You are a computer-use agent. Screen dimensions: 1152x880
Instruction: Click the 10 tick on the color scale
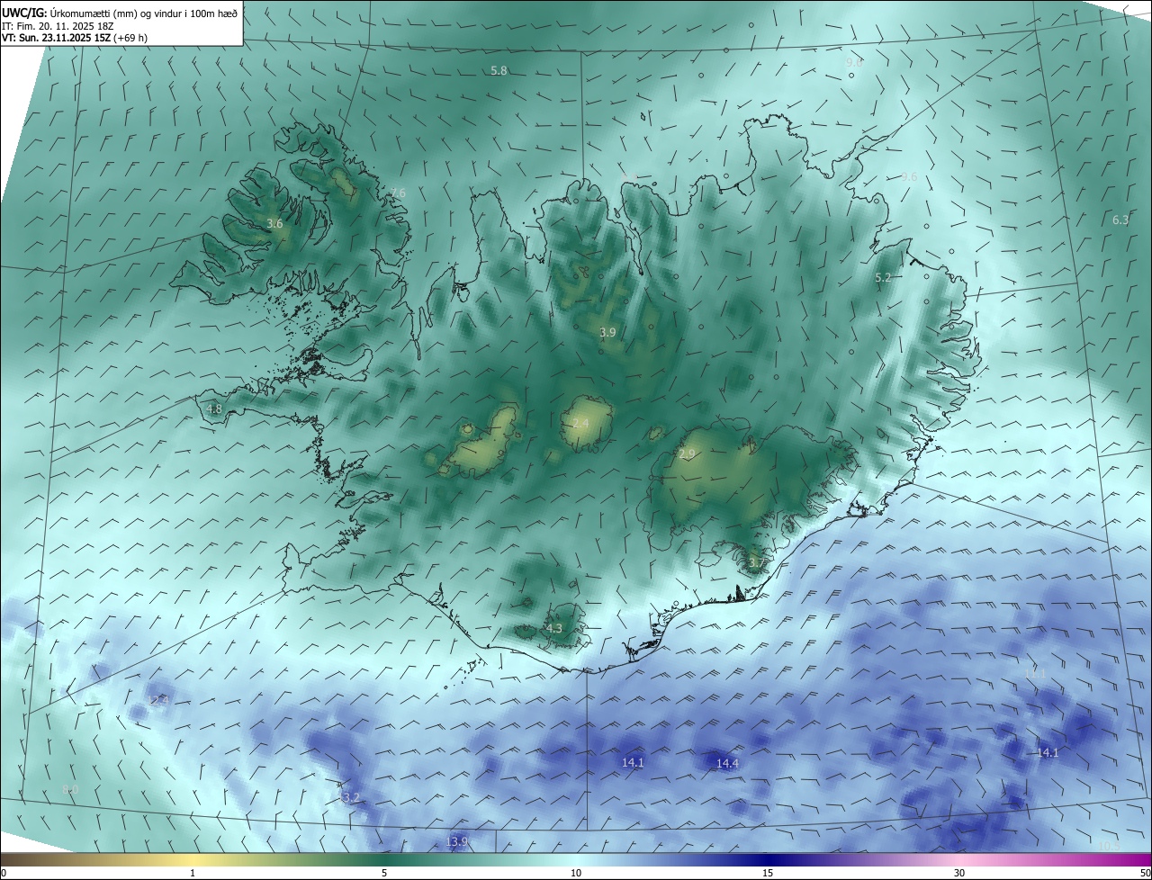coord(576,873)
